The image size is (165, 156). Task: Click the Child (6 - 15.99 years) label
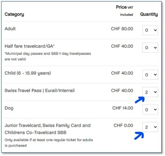point(28,73)
